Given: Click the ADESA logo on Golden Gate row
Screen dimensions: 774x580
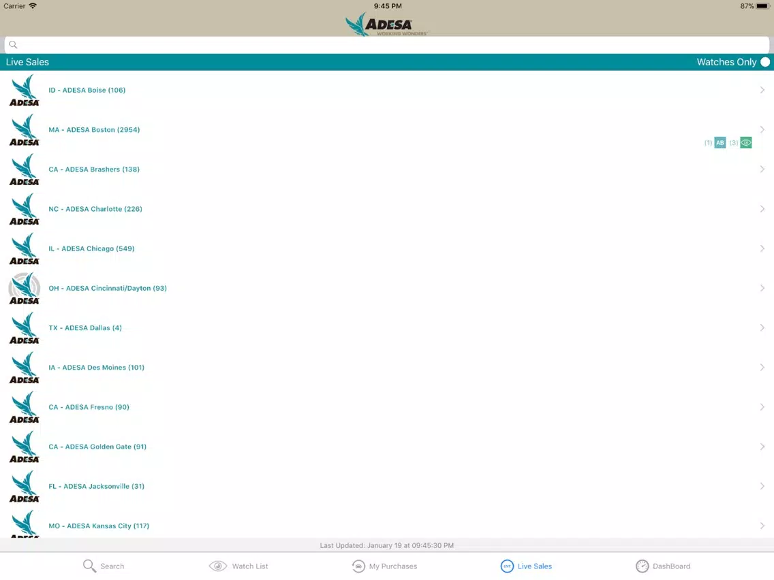Looking at the screenshot, I should (x=25, y=447).
